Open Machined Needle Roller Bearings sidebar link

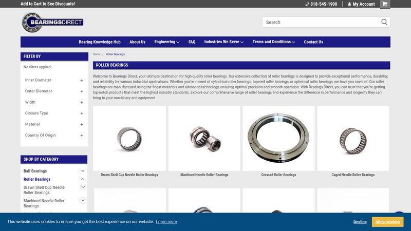pos(44,203)
